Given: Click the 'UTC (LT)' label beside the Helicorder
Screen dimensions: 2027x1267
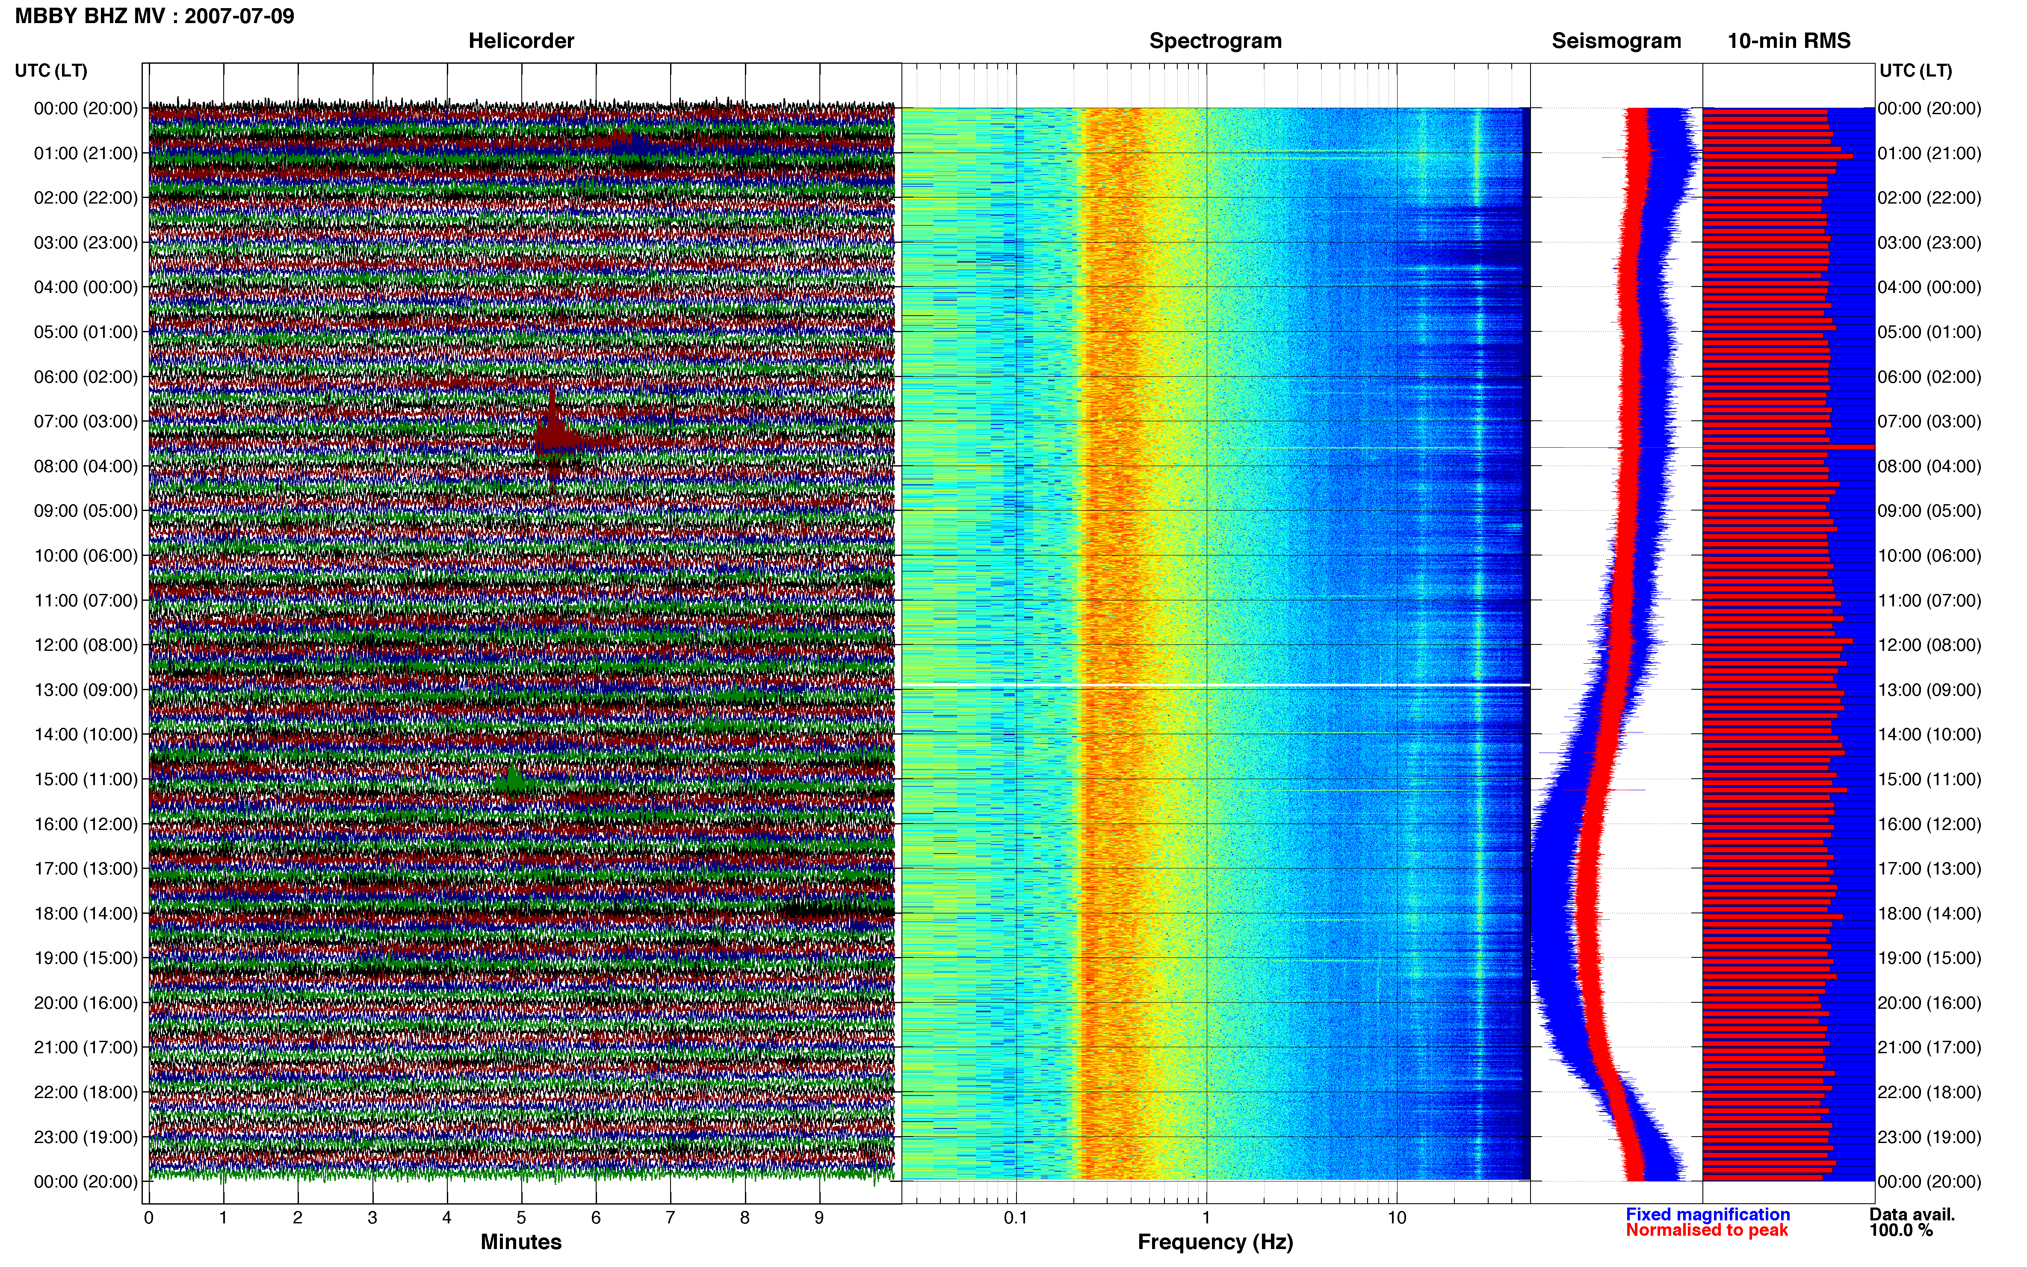Looking at the screenshot, I should (51, 71).
